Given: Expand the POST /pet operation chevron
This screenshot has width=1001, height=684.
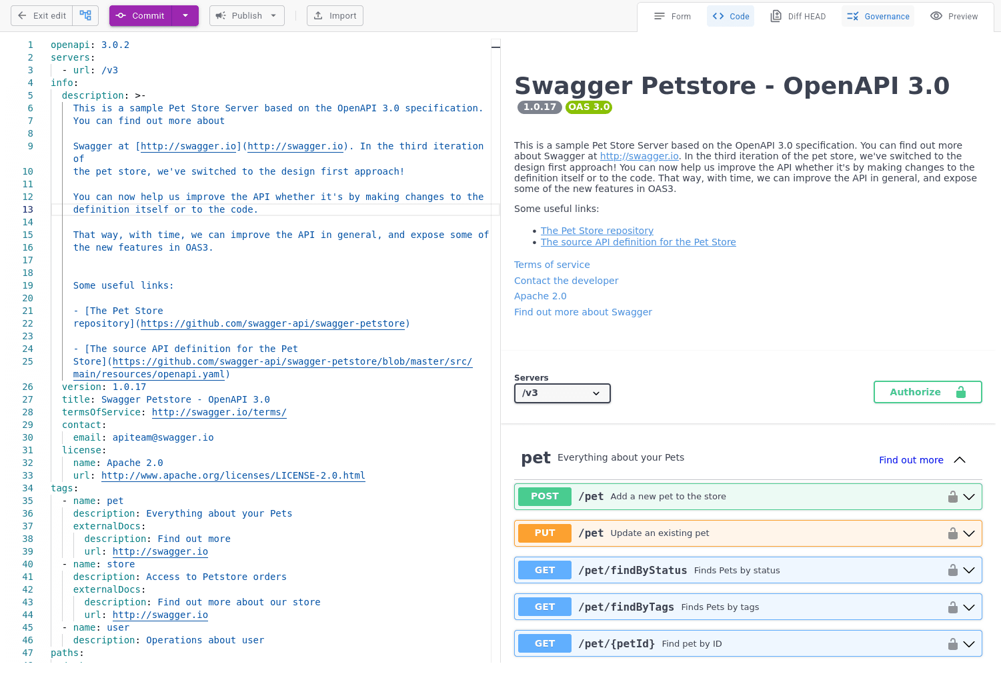Looking at the screenshot, I should tap(969, 497).
